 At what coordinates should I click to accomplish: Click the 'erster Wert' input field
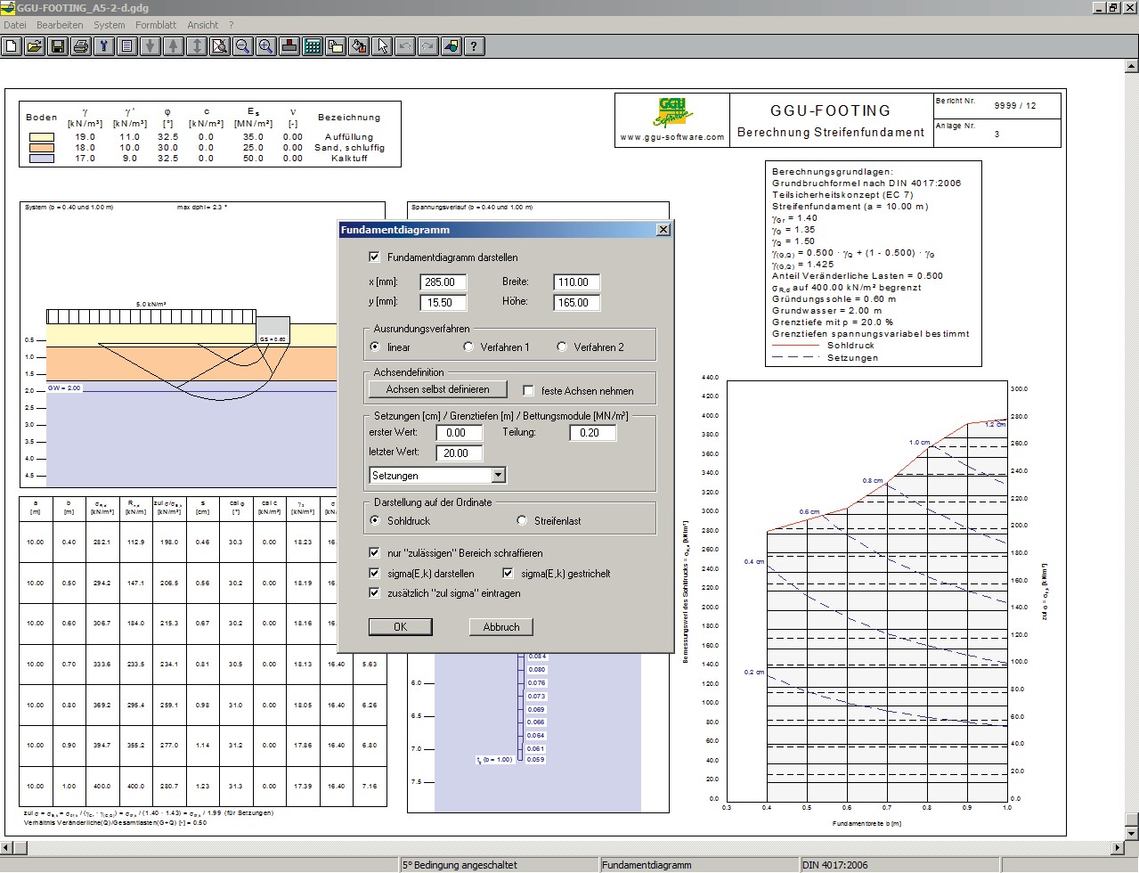pos(460,433)
